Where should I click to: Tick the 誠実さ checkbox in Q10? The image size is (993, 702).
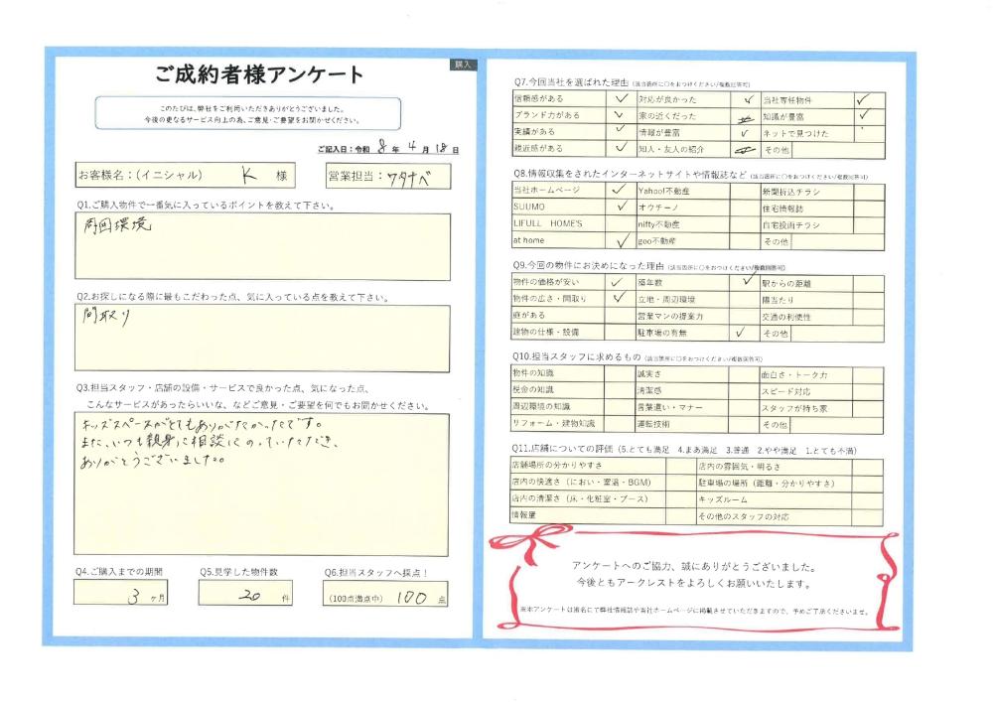tap(744, 374)
